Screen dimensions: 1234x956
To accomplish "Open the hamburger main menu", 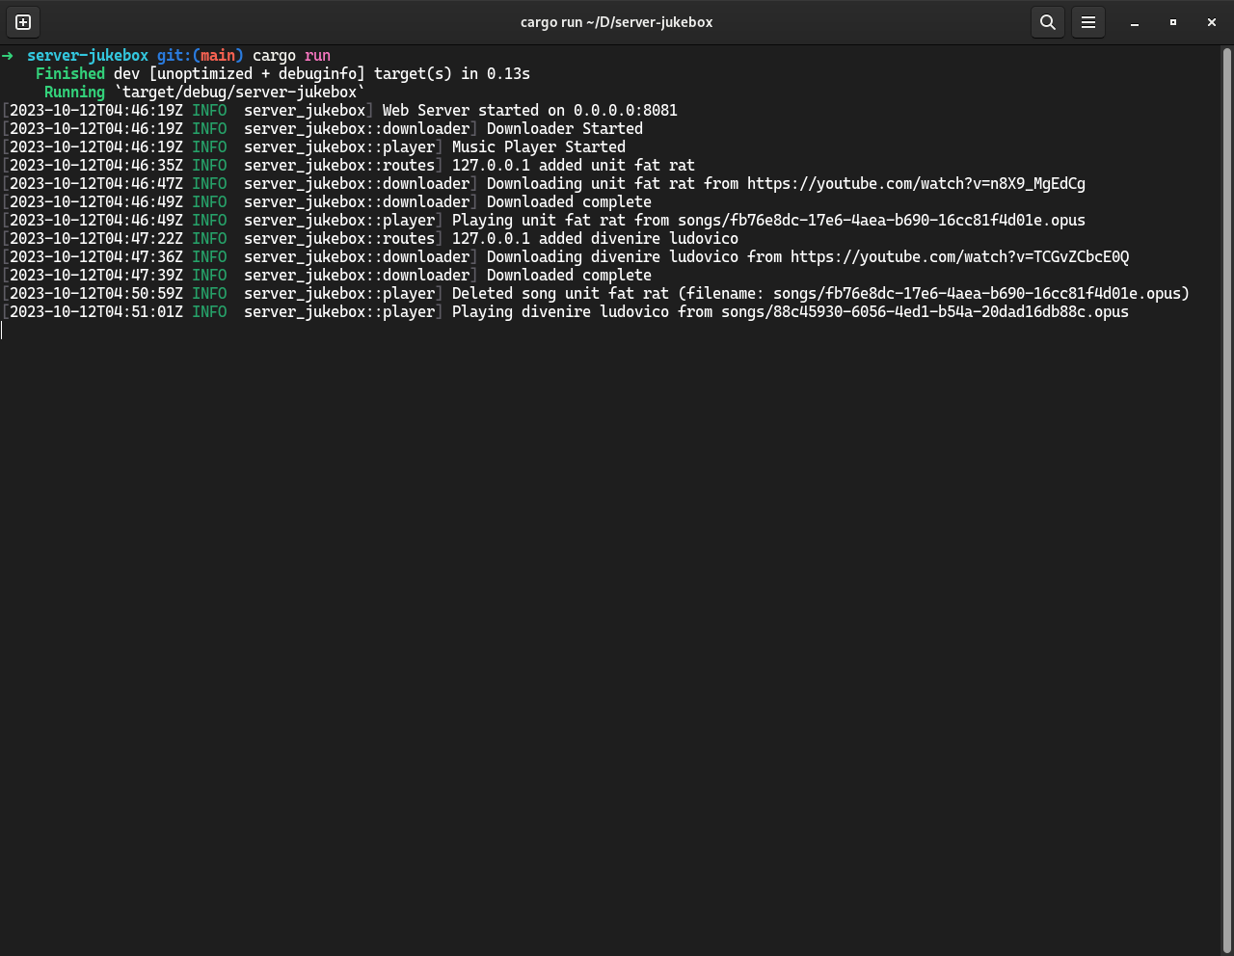I will pos(1088,21).
